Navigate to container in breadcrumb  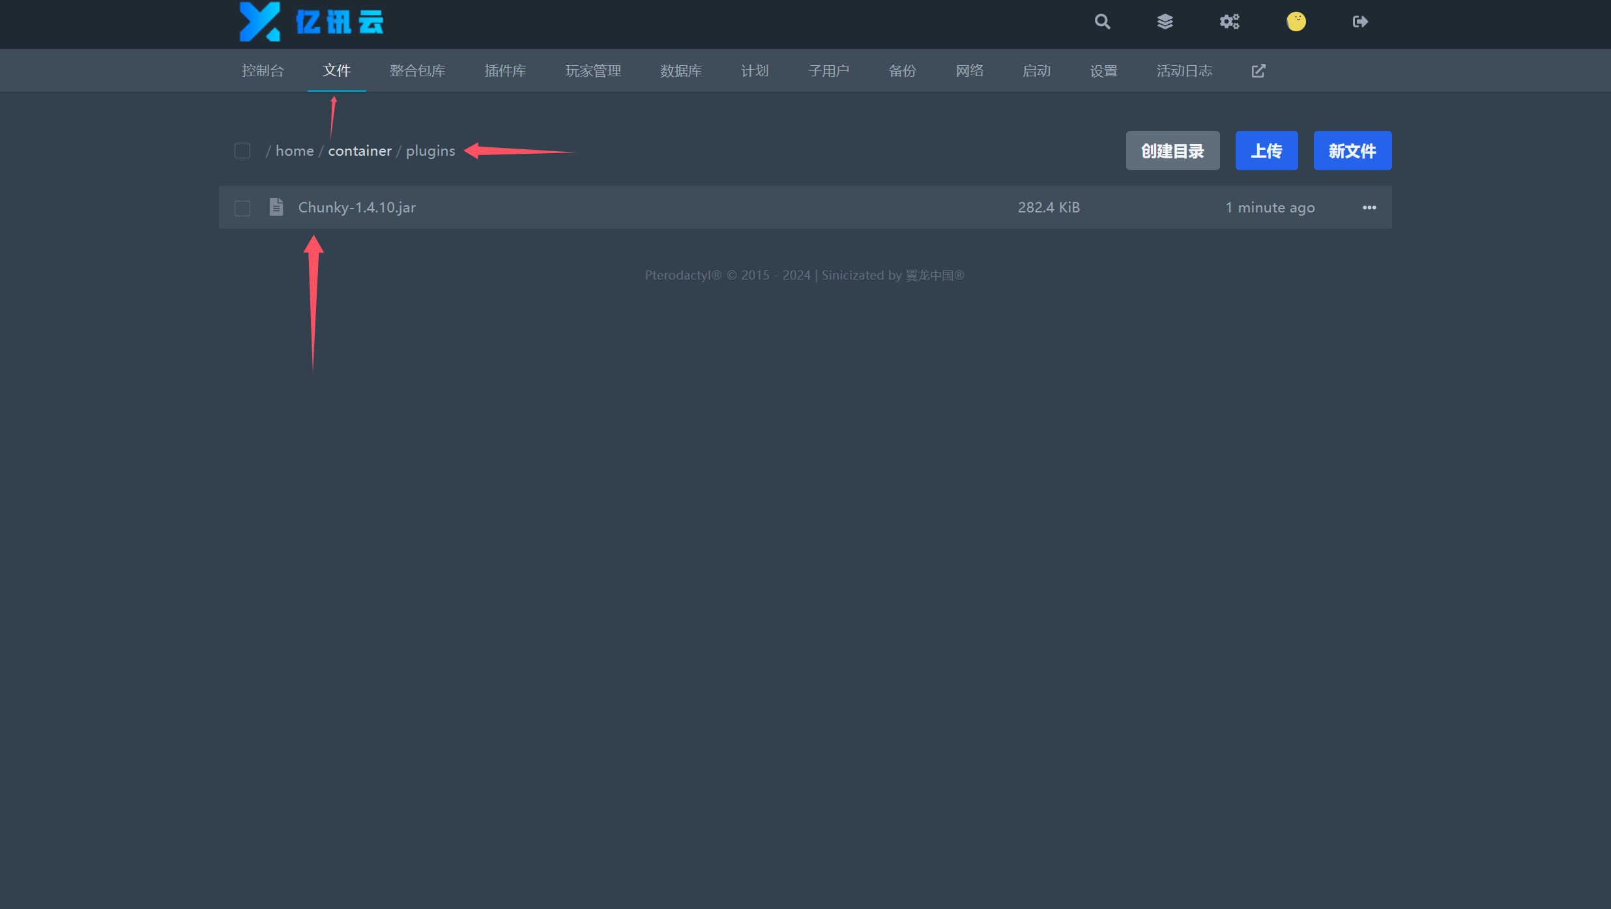tap(360, 151)
